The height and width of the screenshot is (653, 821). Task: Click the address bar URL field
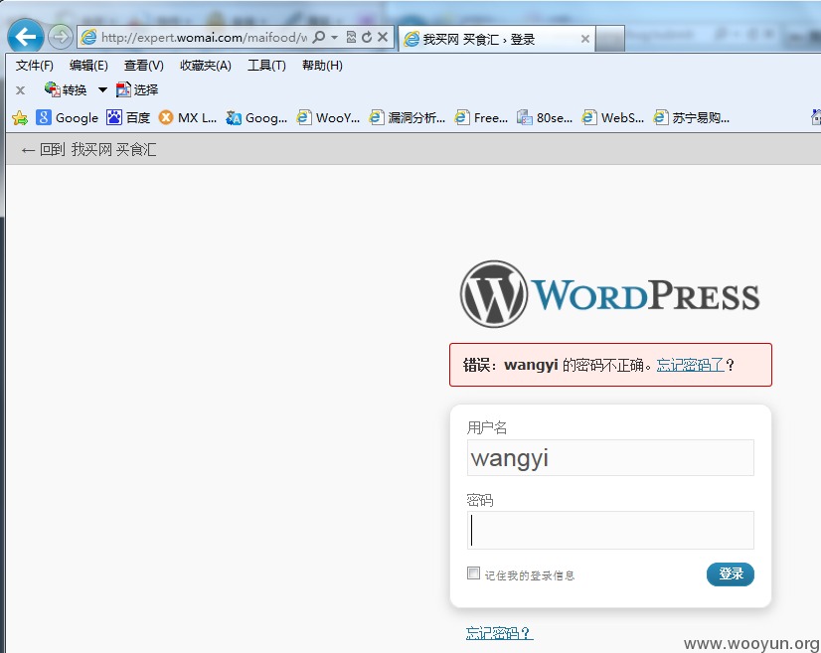204,38
